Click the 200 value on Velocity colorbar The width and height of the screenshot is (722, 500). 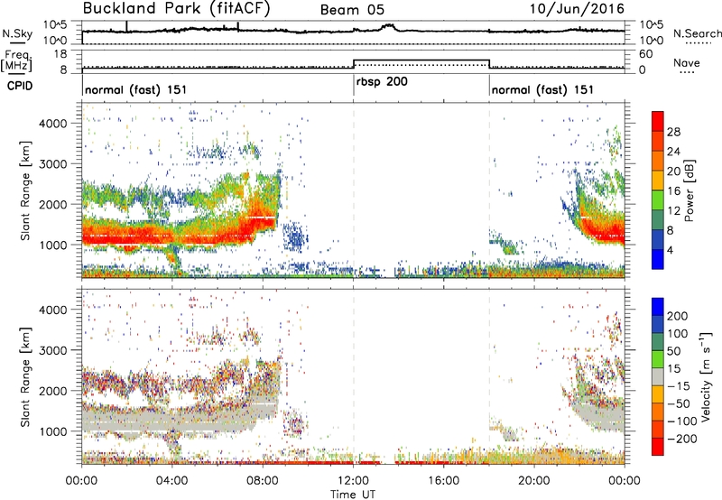[678, 316]
